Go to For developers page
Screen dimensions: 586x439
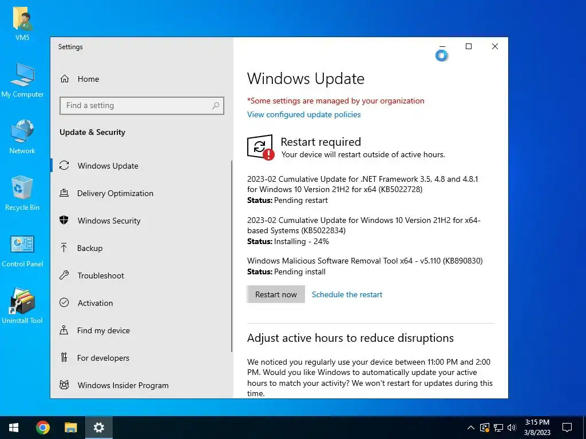click(x=141, y=358)
